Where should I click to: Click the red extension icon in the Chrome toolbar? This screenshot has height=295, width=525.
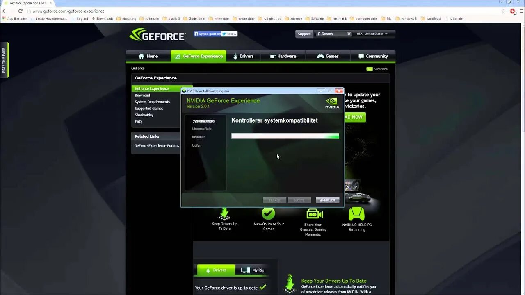click(x=513, y=11)
